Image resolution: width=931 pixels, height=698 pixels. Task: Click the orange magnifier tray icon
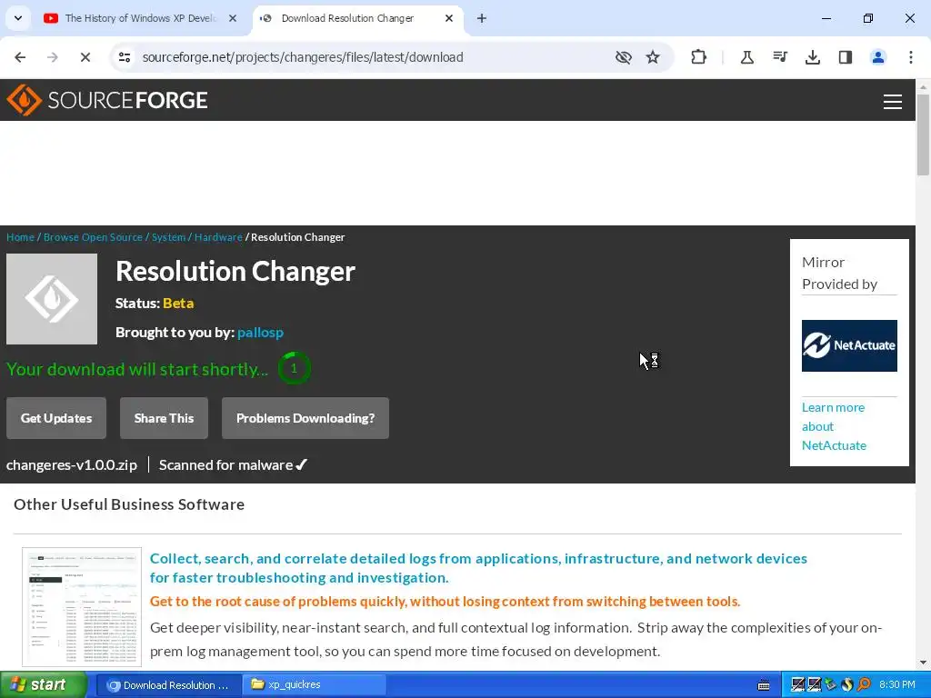pyautogui.click(x=864, y=685)
